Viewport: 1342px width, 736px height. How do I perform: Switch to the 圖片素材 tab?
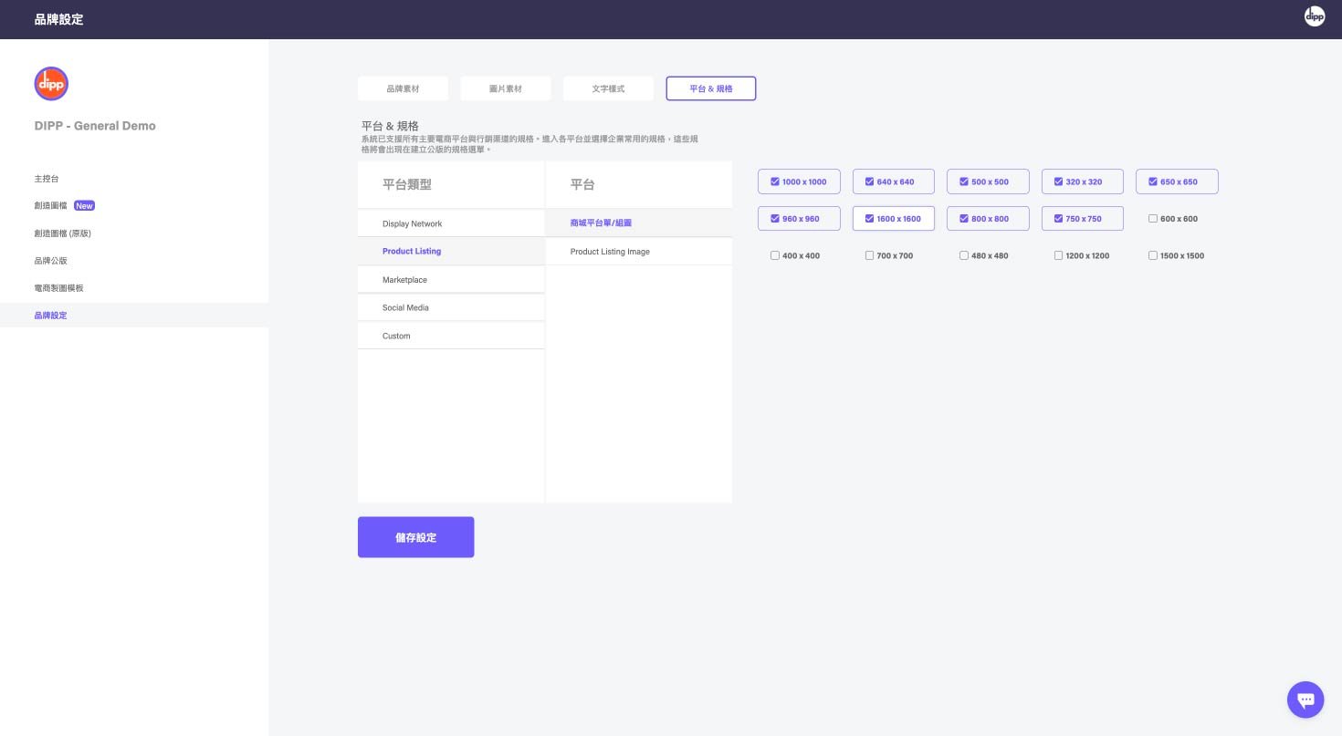coord(506,88)
